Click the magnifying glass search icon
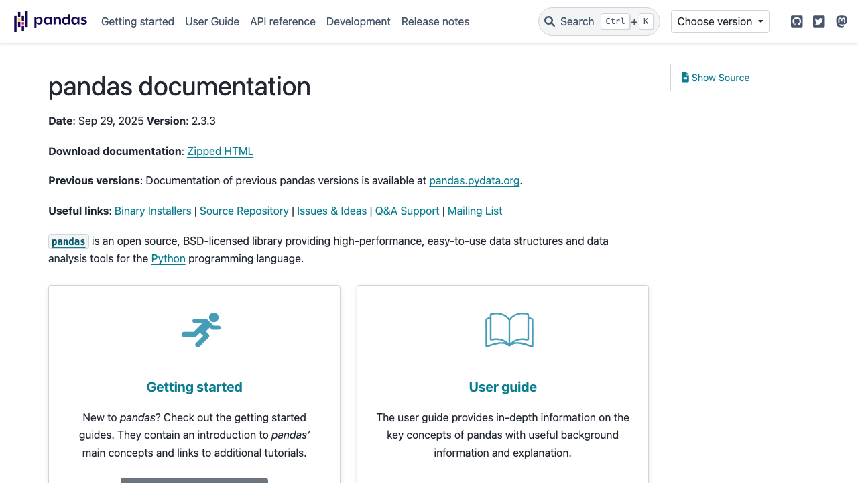 550,21
